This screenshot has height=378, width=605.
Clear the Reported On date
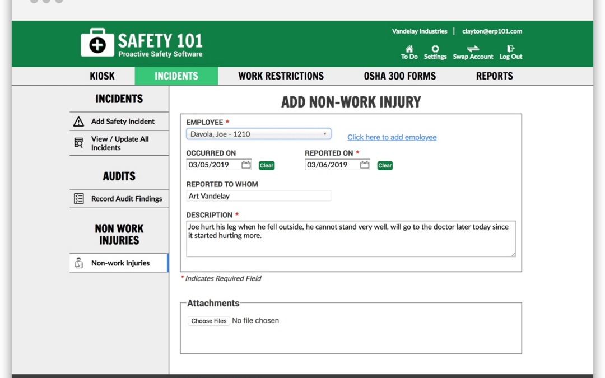(385, 165)
